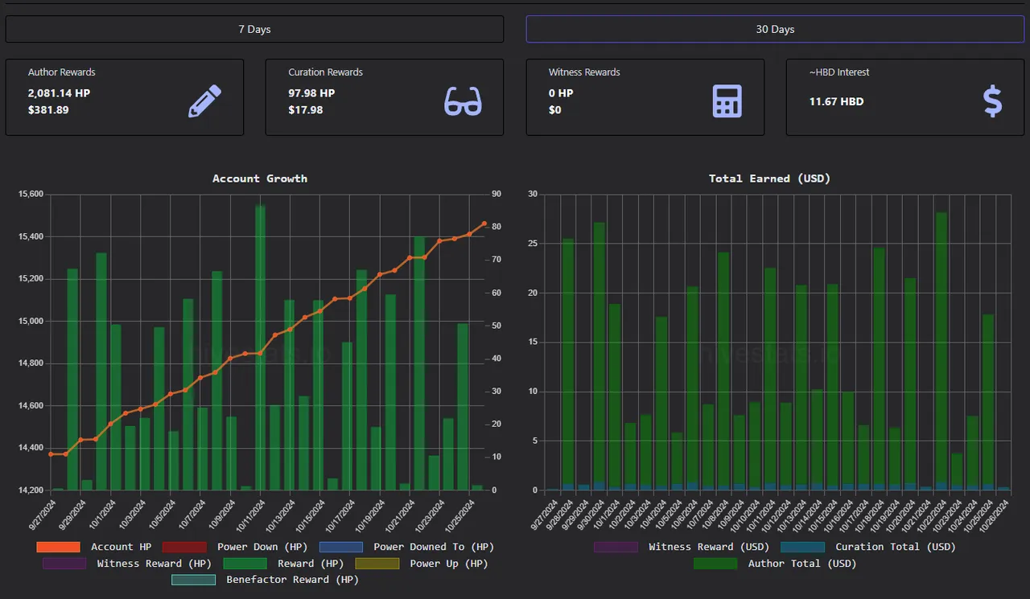This screenshot has width=1030, height=599.
Task: Toggle Reward (HP) legend swatch
Action: [x=245, y=564]
